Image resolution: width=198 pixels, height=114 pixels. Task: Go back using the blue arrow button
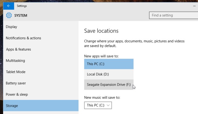pos(9,6)
